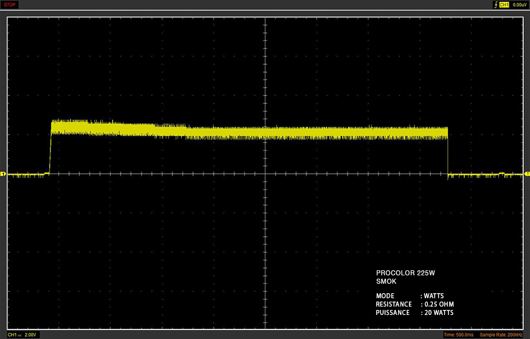This screenshot has width=530, height=339.
Task: Click the yellow waveform plateau
Action: (249, 131)
